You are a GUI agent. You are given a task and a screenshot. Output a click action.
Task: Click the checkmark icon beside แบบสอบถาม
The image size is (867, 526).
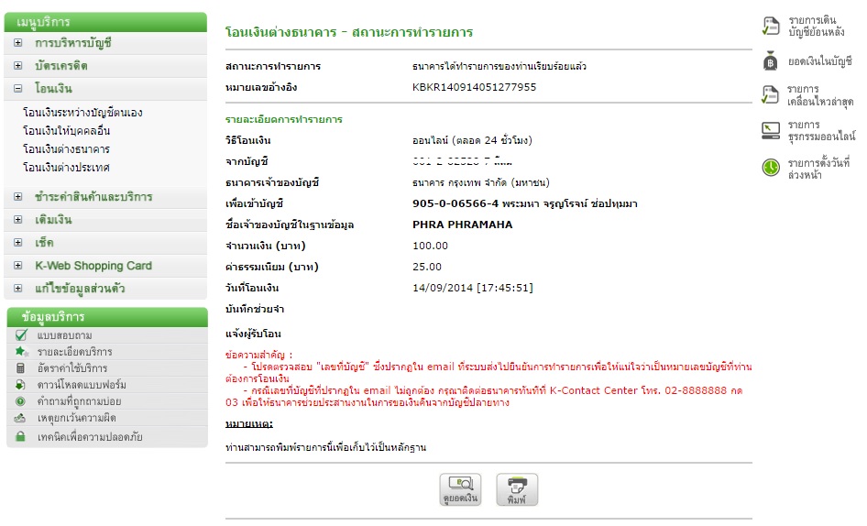(20, 335)
